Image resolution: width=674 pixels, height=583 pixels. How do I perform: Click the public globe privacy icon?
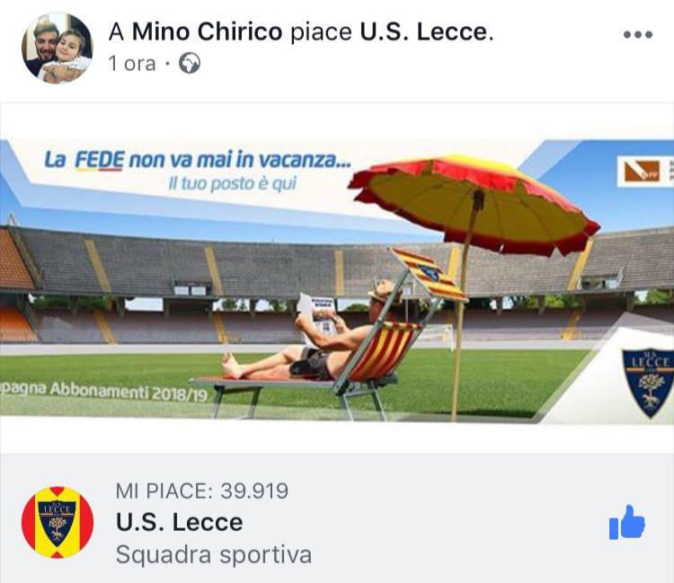(190, 64)
